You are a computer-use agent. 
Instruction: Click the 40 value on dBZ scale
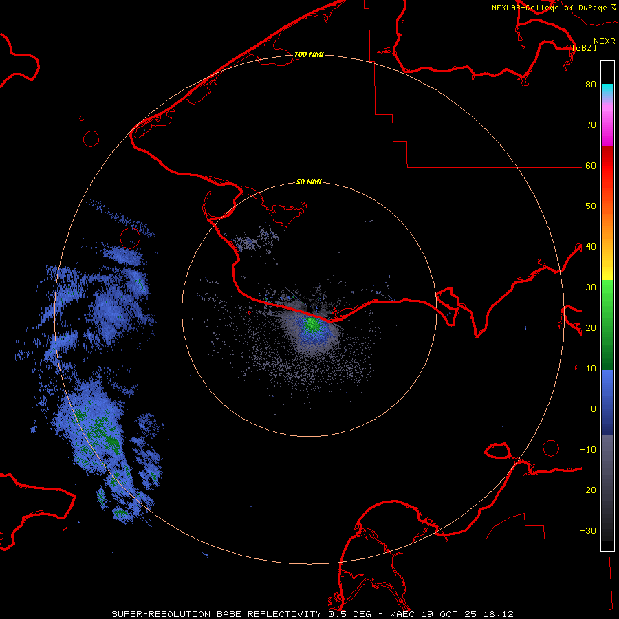591,247
